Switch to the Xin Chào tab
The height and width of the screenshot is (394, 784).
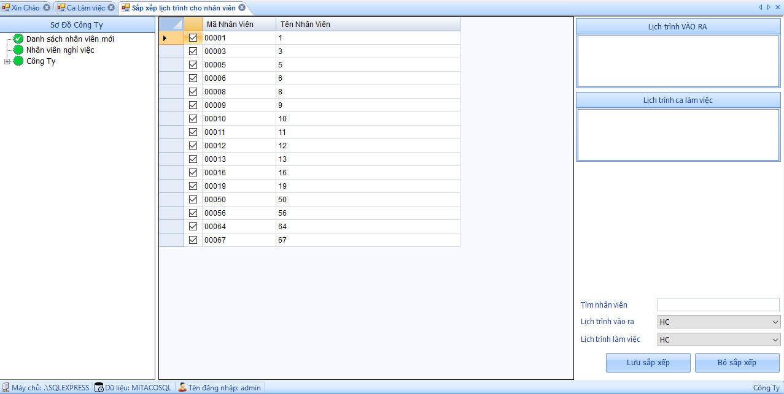[25, 7]
